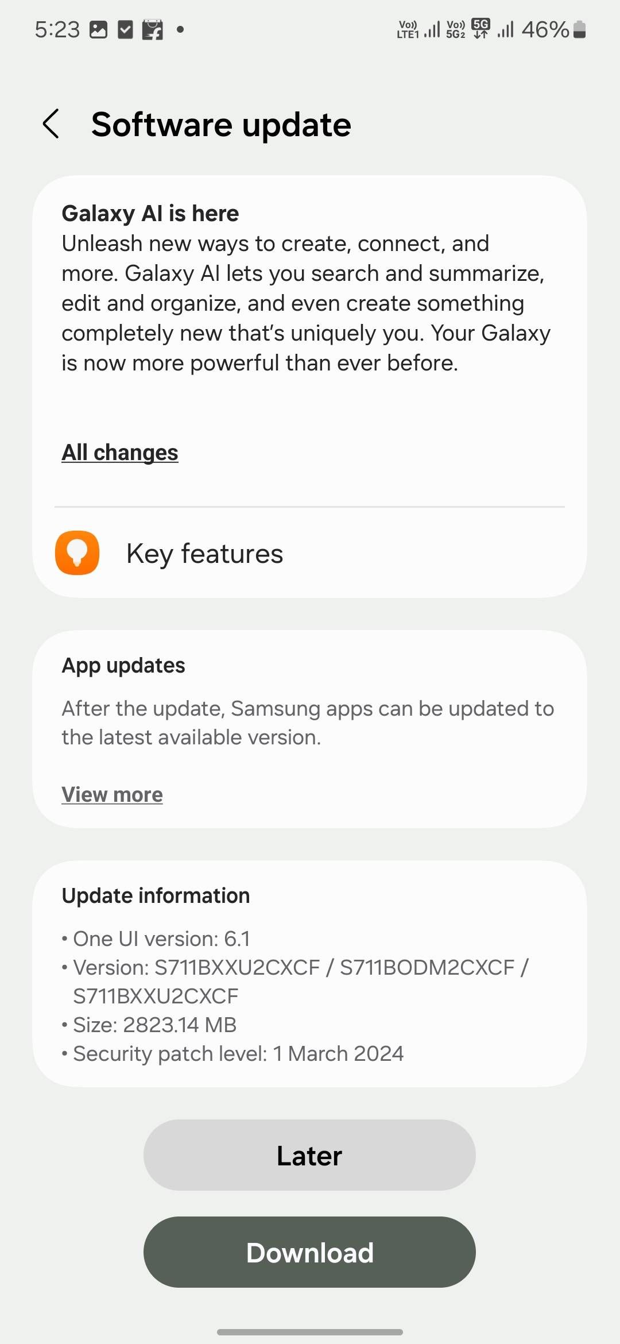Open View more under App updates
The height and width of the screenshot is (1344, 620).
[x=112, y=795]
